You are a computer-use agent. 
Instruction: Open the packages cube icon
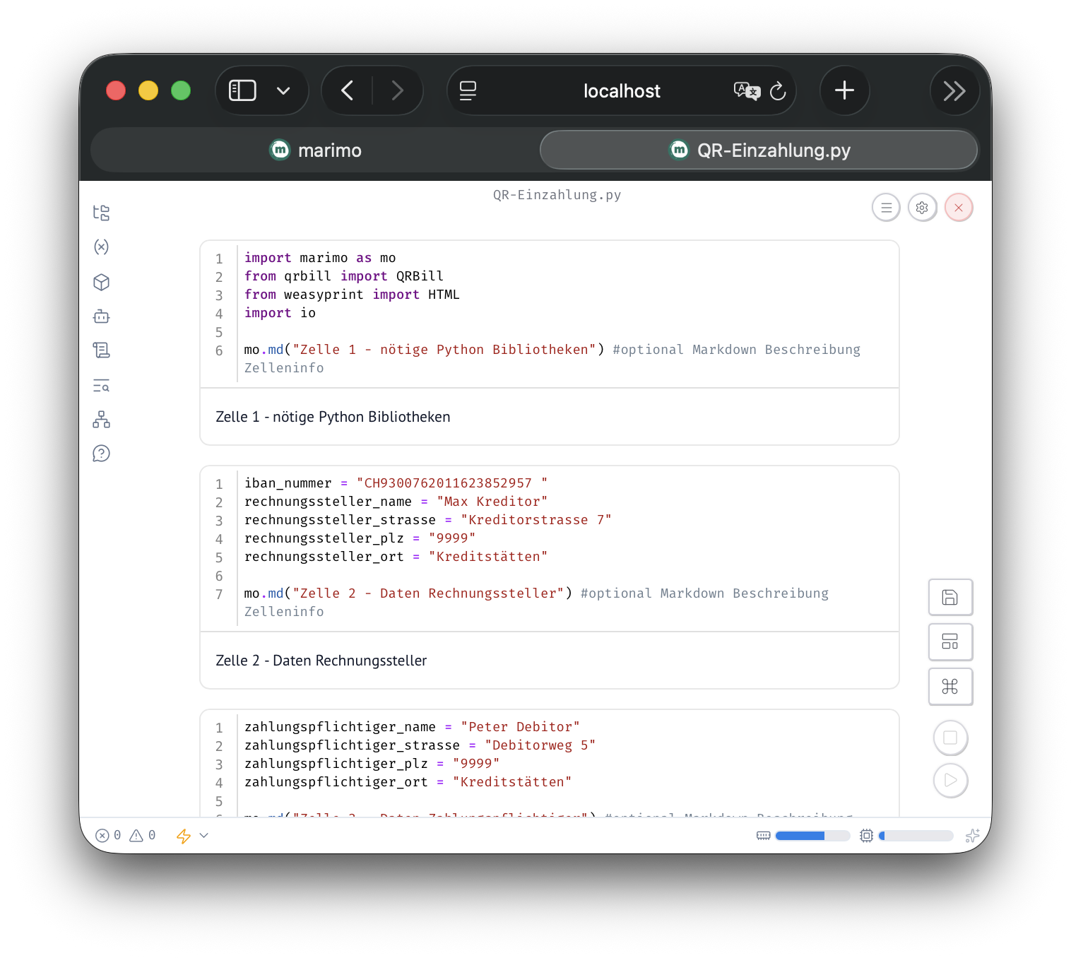[x=102, y=283]
